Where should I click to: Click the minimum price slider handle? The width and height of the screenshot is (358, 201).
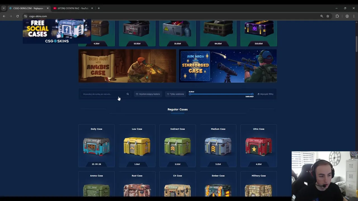click(x=190, y=94)
